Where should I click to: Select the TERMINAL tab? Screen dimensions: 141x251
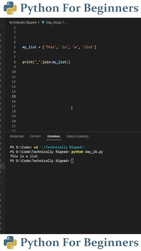pos(54,136)
